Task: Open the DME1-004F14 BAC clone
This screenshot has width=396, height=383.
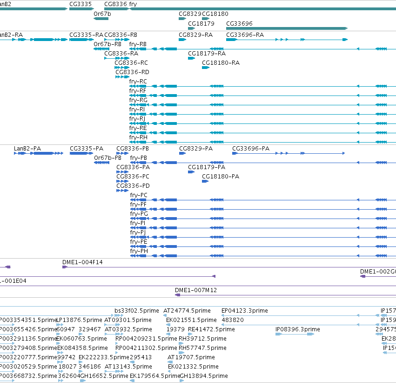Action: point(82,262)
